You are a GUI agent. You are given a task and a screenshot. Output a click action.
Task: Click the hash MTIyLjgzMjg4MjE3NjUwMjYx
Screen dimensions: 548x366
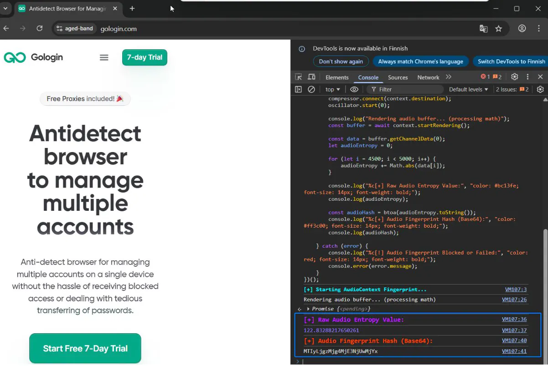point(341,351)
